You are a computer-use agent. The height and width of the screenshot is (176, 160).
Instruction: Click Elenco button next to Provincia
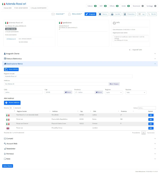pos(99,92)
